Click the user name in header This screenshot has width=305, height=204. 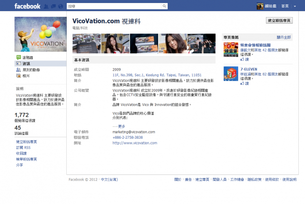click(271, 6)
